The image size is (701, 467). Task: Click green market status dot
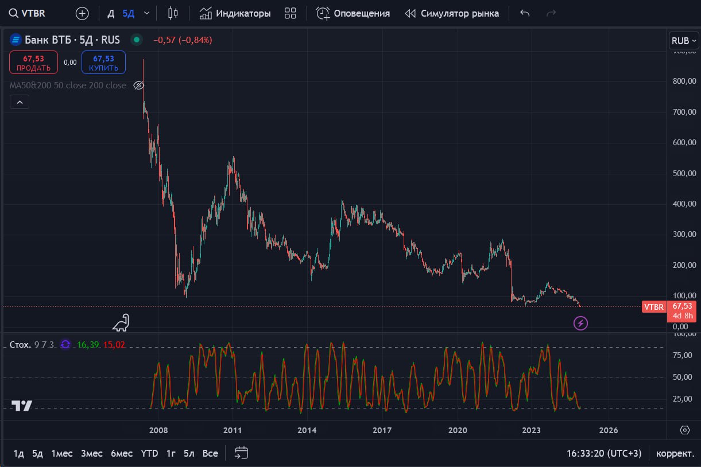coord(136,40)
